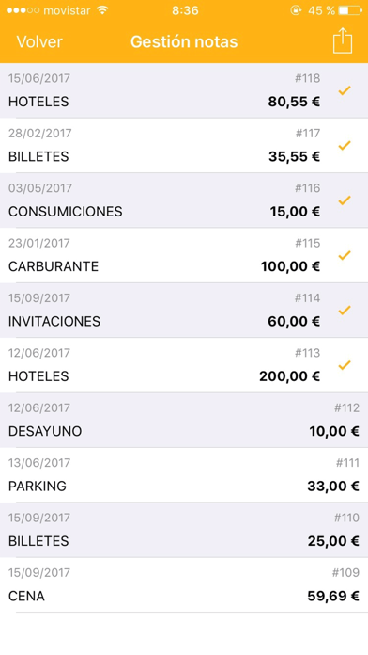Tap the Wi-Fi icon in status bar
The height and width of the screenshot is (655, 368).
tap(102, 10)
